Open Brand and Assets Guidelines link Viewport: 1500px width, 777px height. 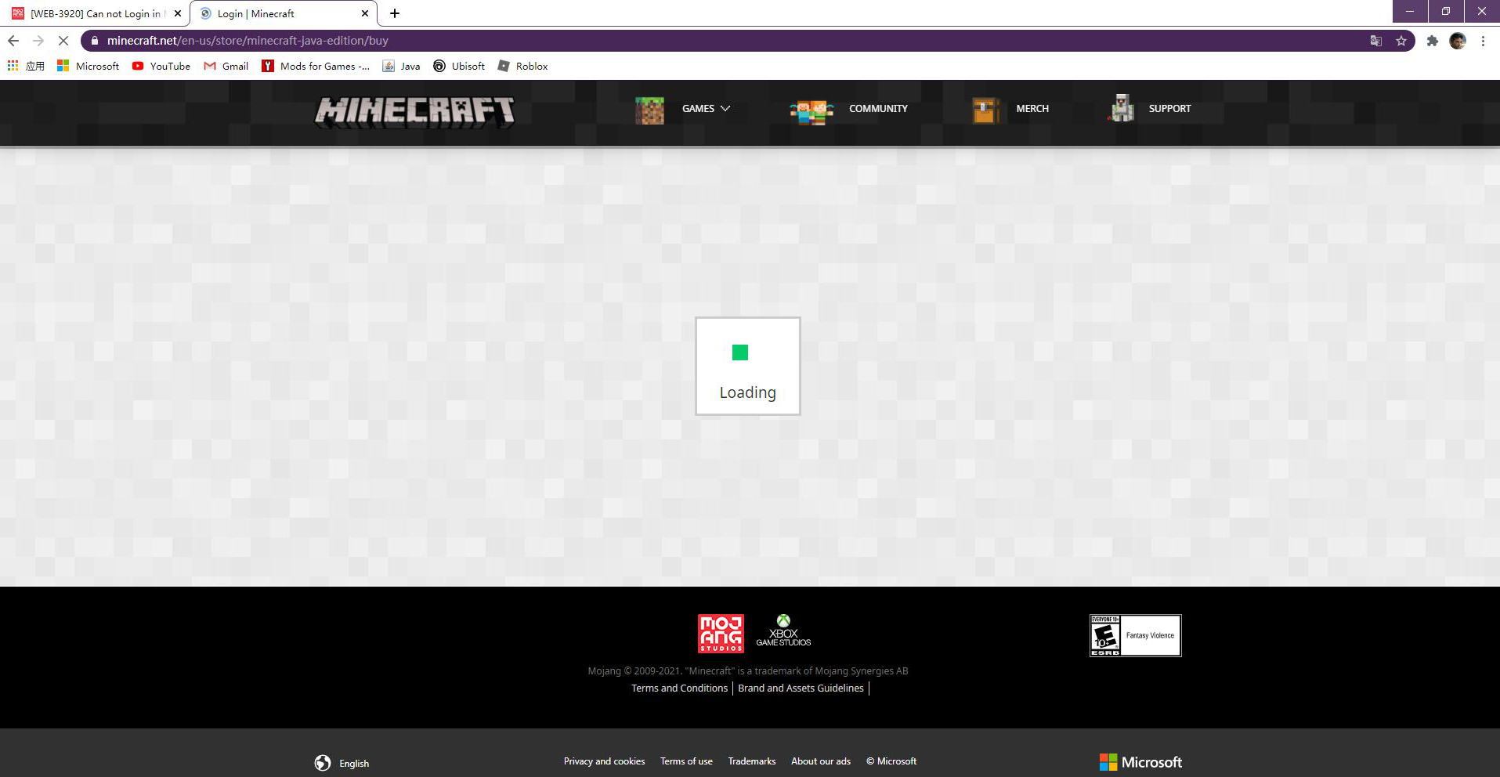[801, 688]
